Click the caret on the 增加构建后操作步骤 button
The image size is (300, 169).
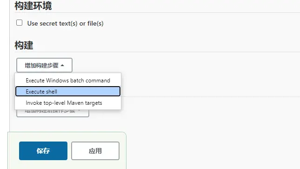[79, 110]
